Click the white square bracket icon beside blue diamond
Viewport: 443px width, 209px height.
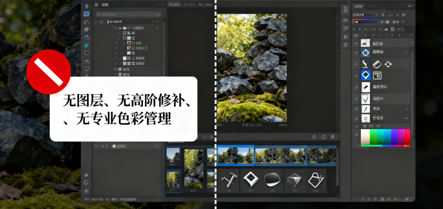point(377,75)
